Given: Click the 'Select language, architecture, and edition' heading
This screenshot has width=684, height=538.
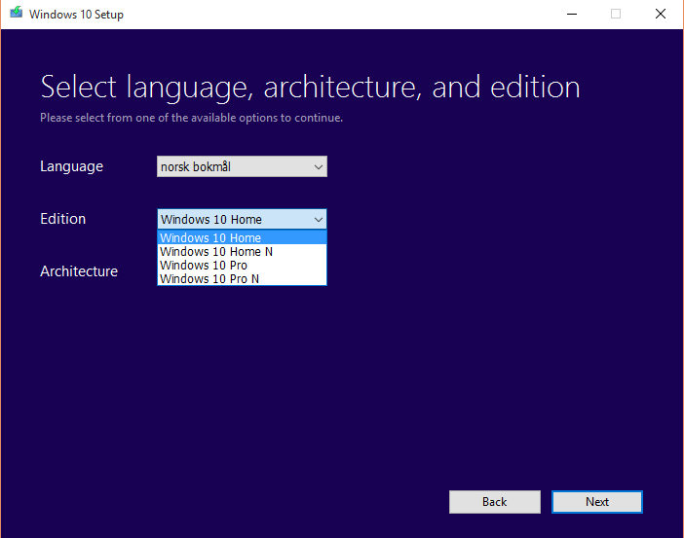Looking at the screenshot, I should [310, 88].
